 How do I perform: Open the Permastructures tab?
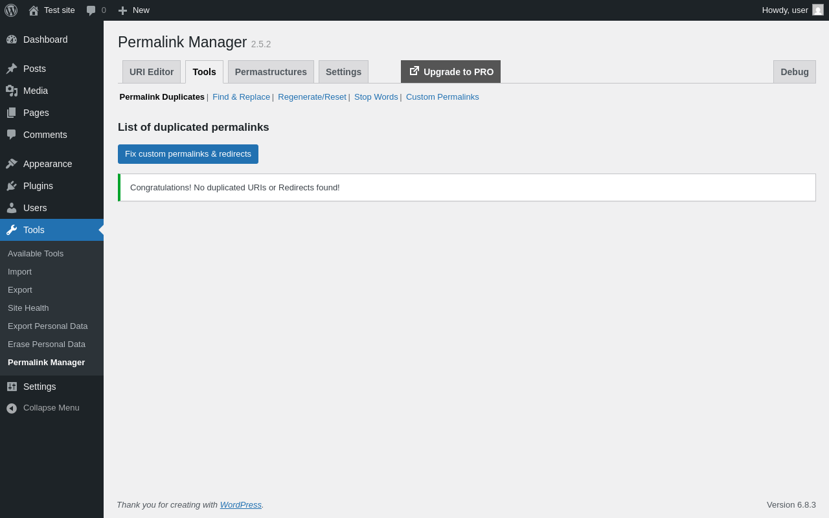point(271,72)
